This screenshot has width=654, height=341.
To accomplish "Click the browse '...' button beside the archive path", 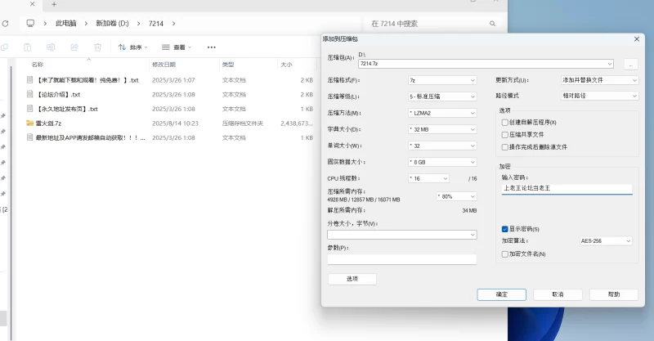I will pos(629,64).
